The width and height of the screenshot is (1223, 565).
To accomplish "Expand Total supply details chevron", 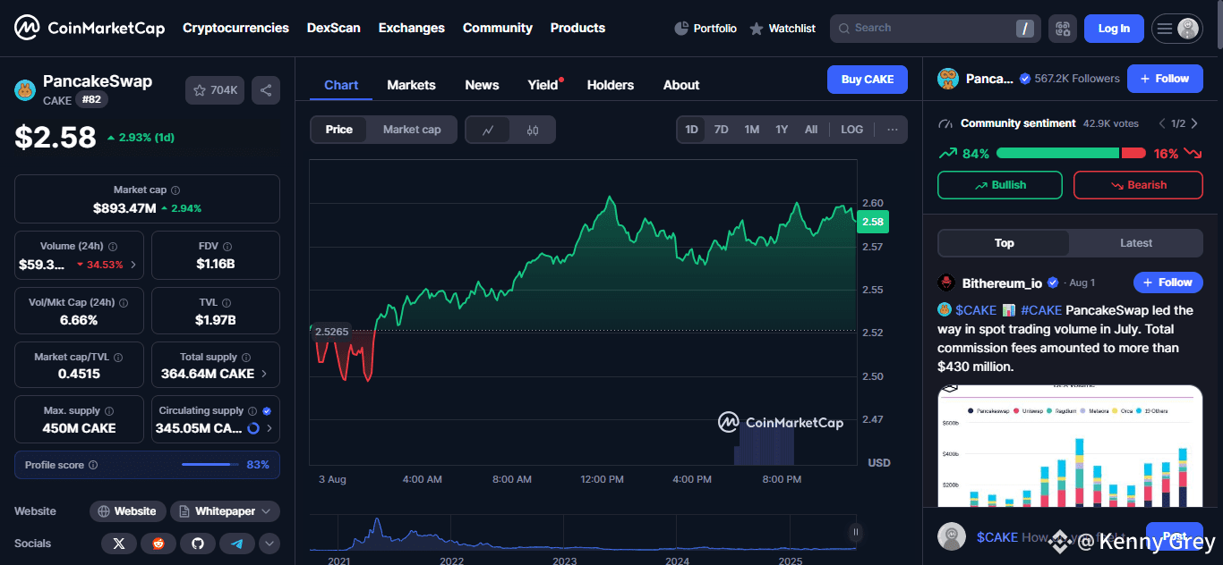I will (x=265, y=374).
